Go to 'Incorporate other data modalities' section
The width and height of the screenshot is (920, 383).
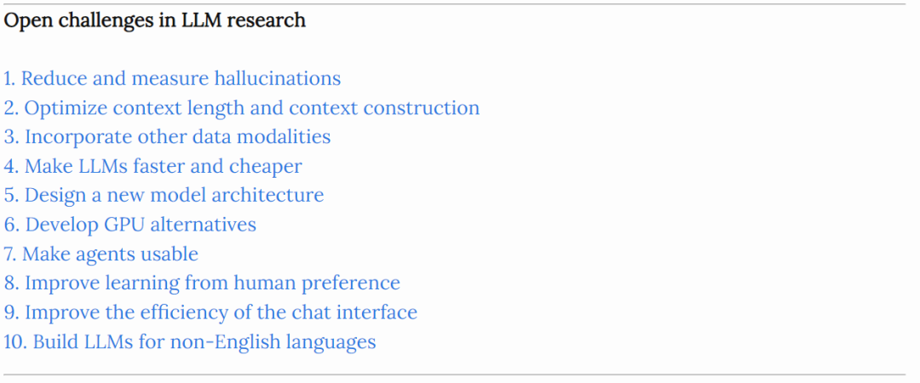pos(167,137)
